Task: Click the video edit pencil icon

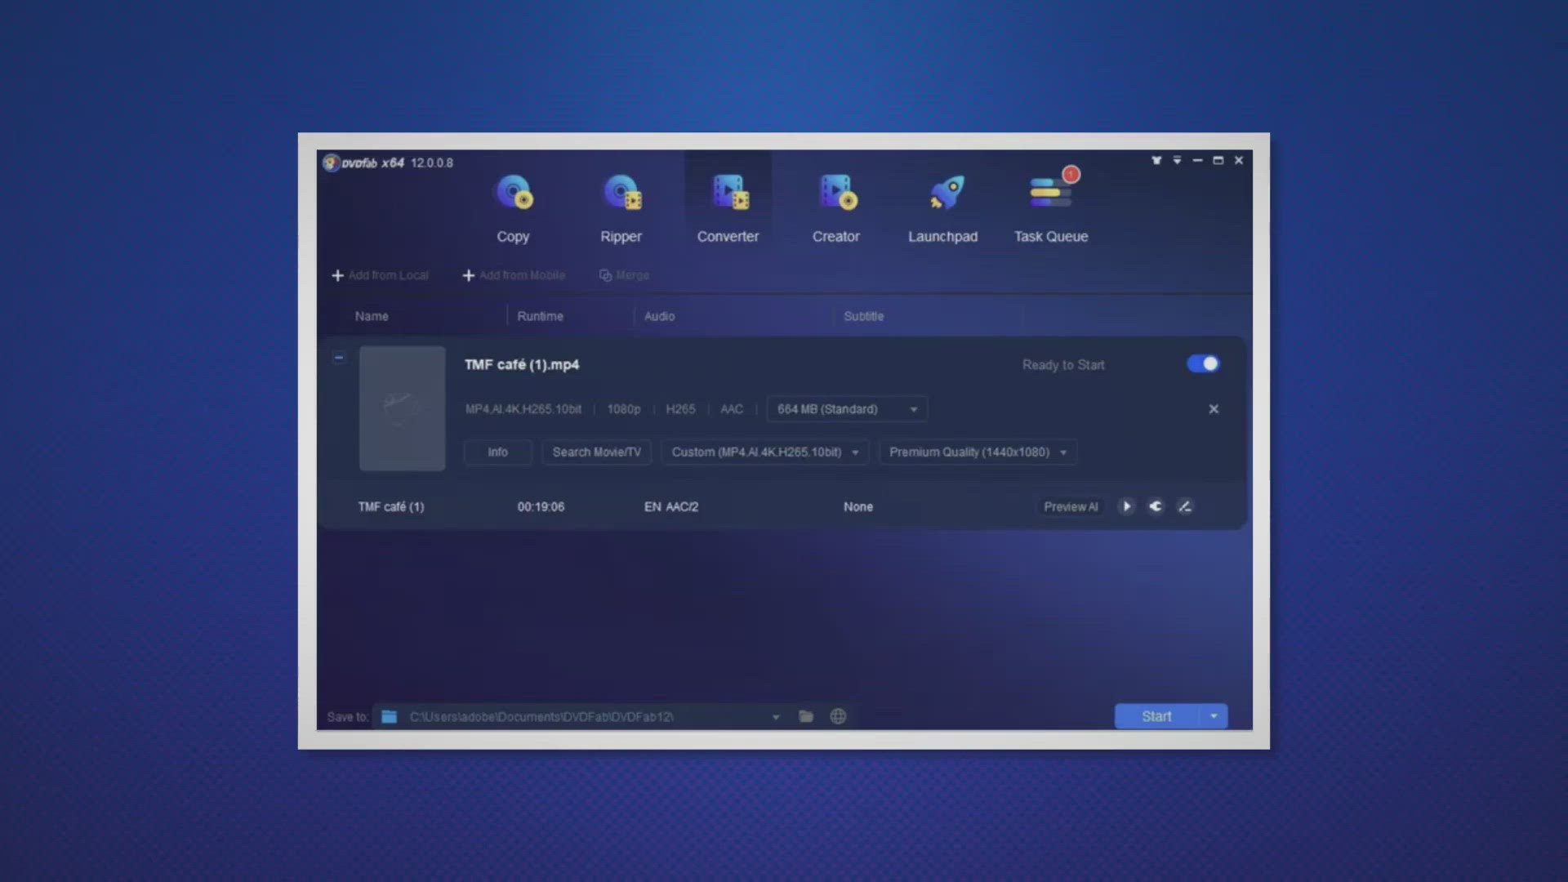Action: (1185, 506)
